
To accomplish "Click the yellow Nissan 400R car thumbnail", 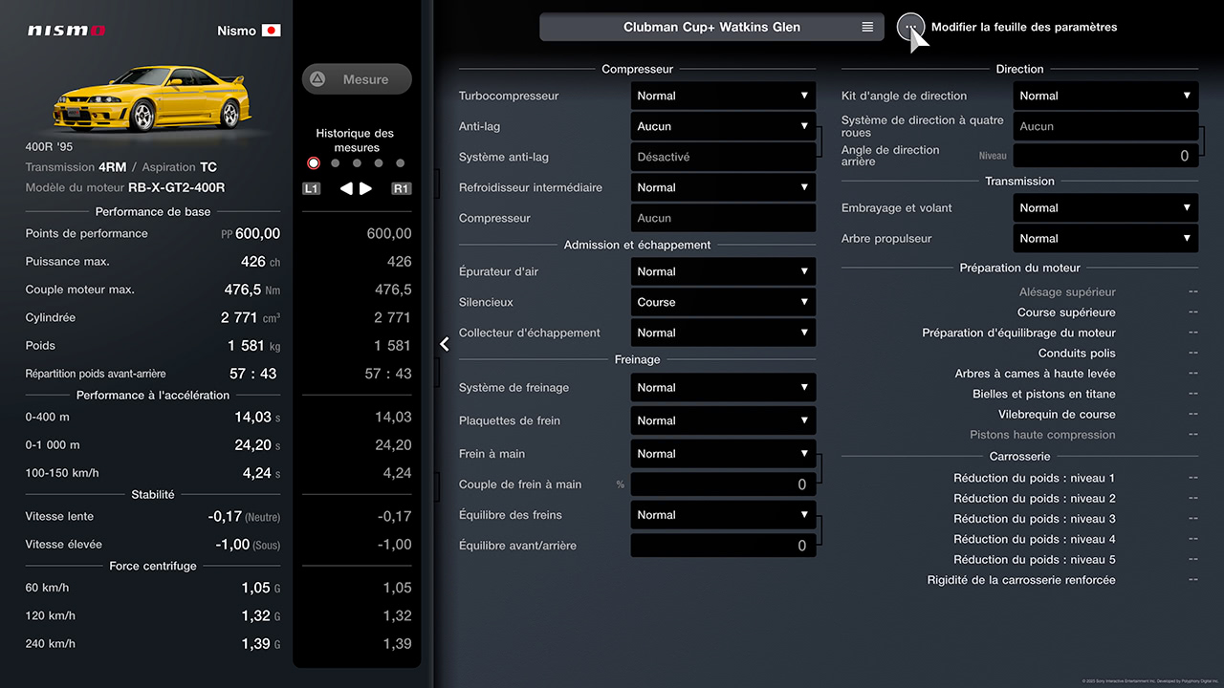I will click(x=153, y=97).
